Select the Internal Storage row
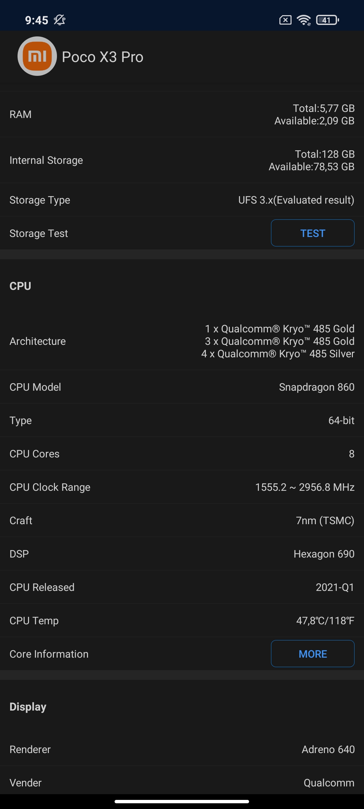Screen dimensions: 364x809 [182, 160]
